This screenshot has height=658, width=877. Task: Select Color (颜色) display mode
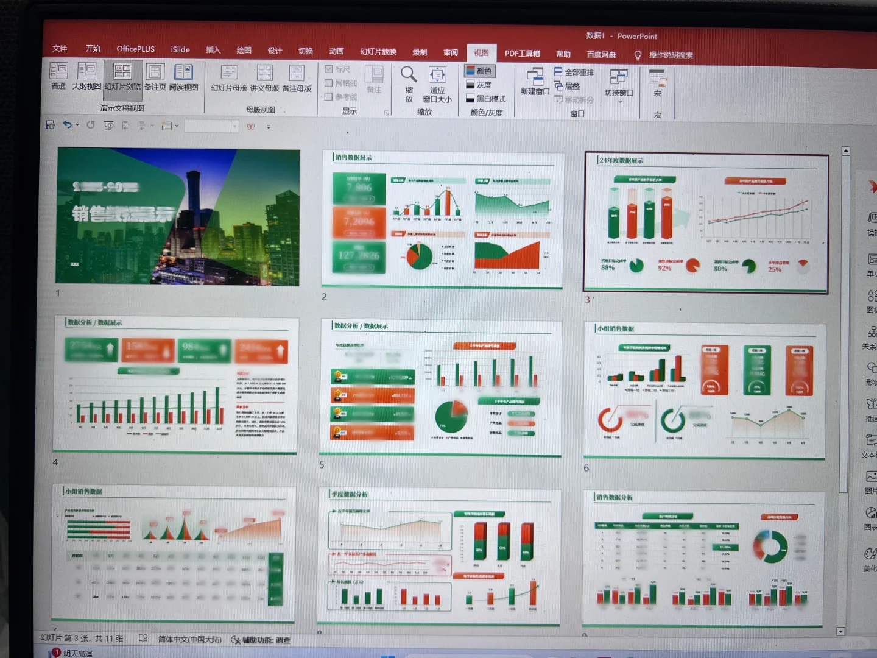click(479, 71)
